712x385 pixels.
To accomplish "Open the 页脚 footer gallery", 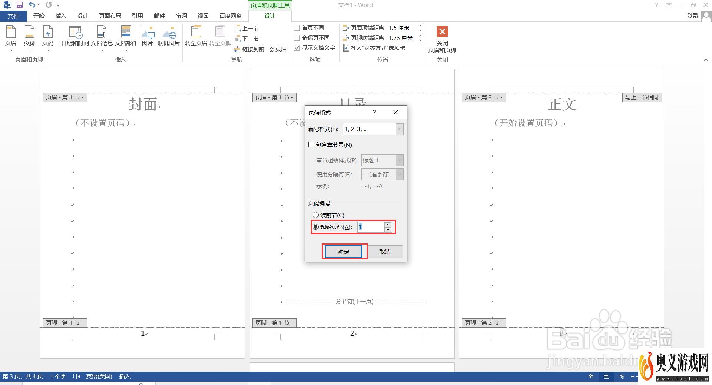I will click(x=29, y=39).
